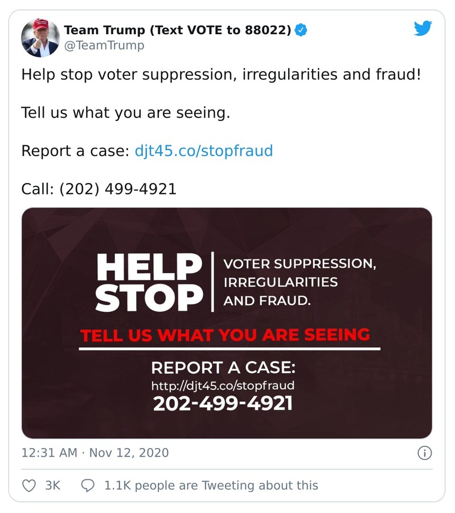Open the Team Trump display name
This screenshot has width=455, height=513.
point(178,30)
